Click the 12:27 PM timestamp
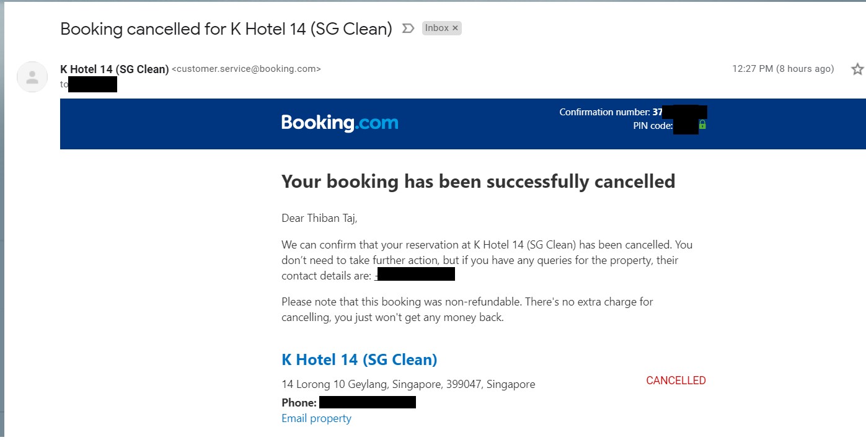The width and height of the screenshot is (866, 440). (783, 69)
